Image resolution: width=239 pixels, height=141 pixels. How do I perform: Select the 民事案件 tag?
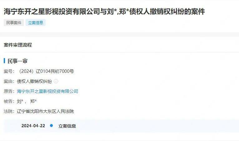pos(14,23)
